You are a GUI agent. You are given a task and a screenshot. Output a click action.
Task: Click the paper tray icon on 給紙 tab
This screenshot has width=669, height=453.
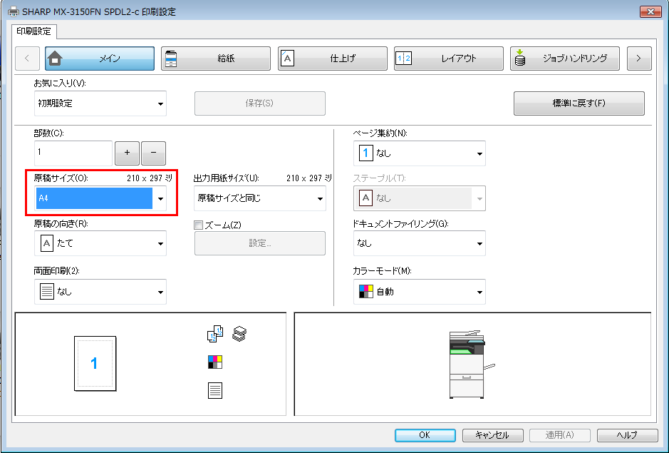(x=171, y=58)
